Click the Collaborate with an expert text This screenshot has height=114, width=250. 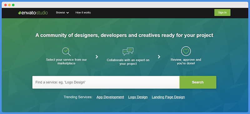click(x=128, y=62)
